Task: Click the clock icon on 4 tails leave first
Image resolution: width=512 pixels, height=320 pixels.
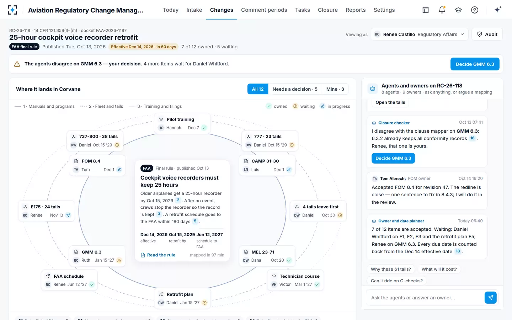Action: click(x=340, y=215)
